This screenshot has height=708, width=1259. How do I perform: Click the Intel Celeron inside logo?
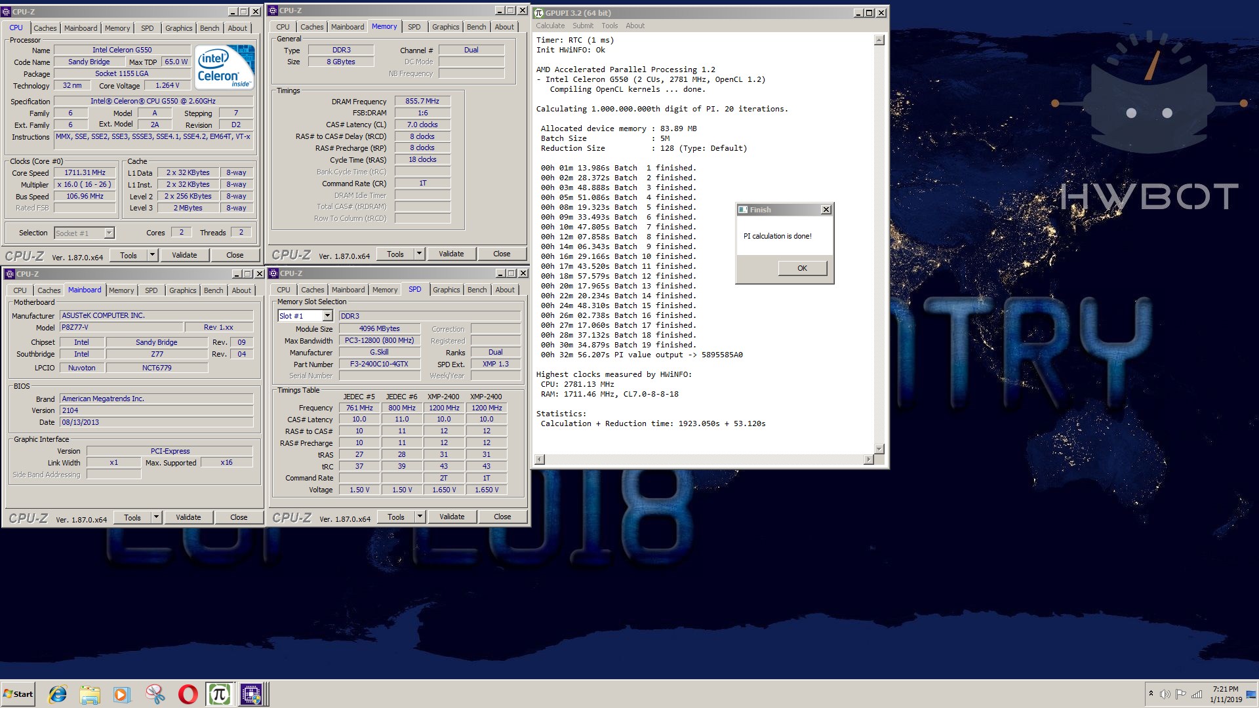(224, 67)
